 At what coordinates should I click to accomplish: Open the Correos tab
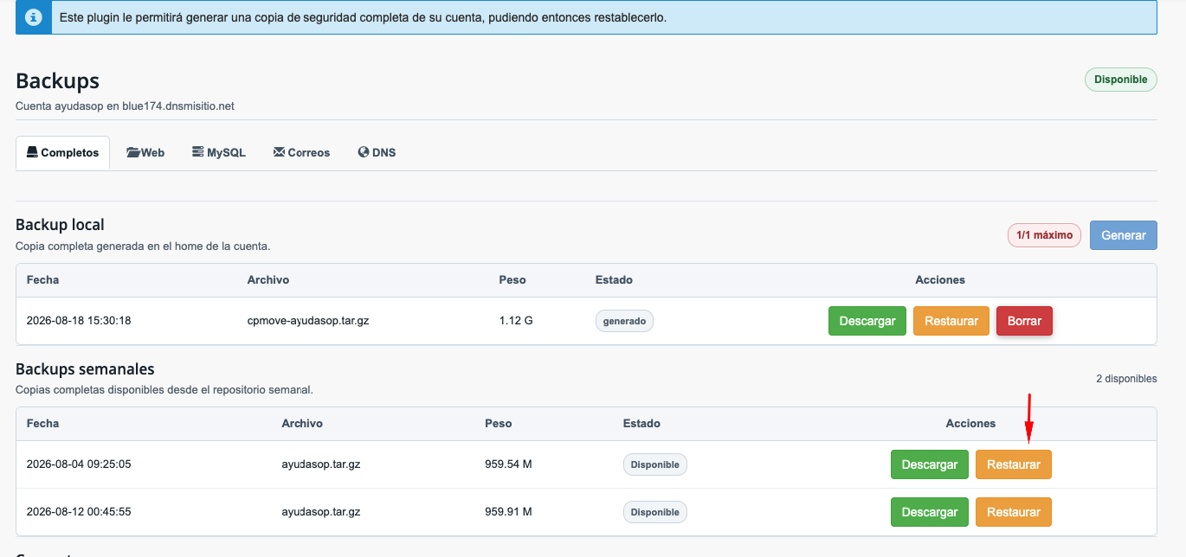point(301,152)
